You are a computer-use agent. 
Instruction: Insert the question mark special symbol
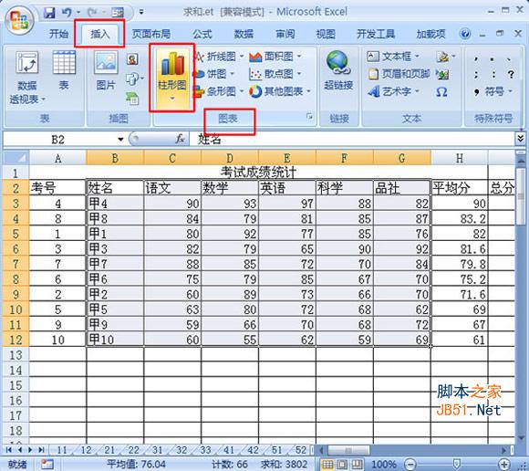point(511,74)
